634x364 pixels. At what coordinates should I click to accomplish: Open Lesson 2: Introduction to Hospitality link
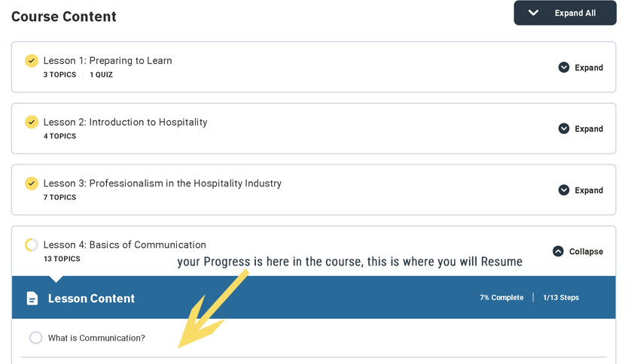coord(125,122)
